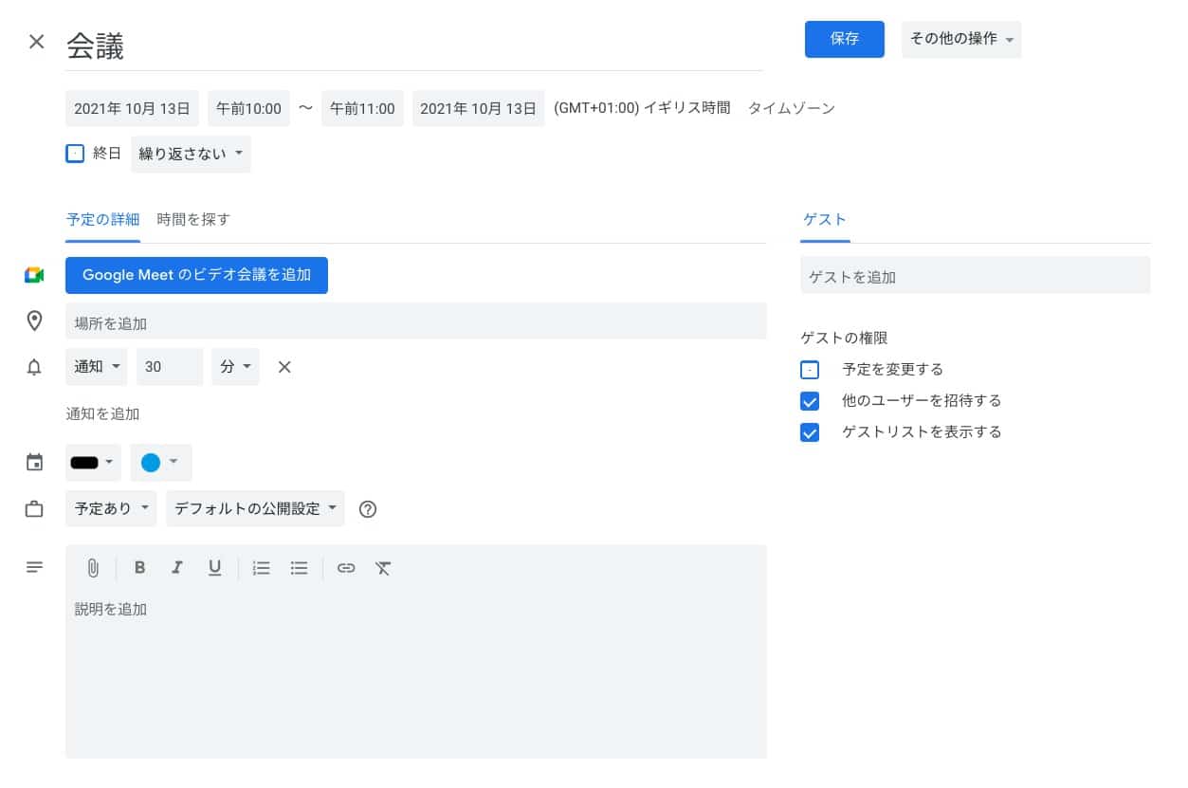
Task: Open the blue event color picker
Action: point(160,463)
